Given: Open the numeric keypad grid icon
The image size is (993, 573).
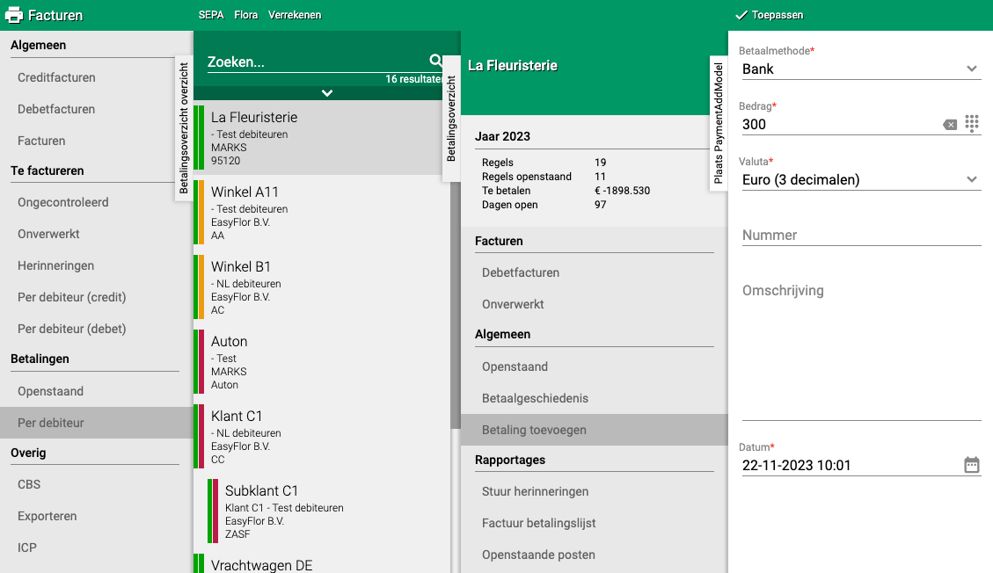Looking at the screenshot, I should (972, 123).
